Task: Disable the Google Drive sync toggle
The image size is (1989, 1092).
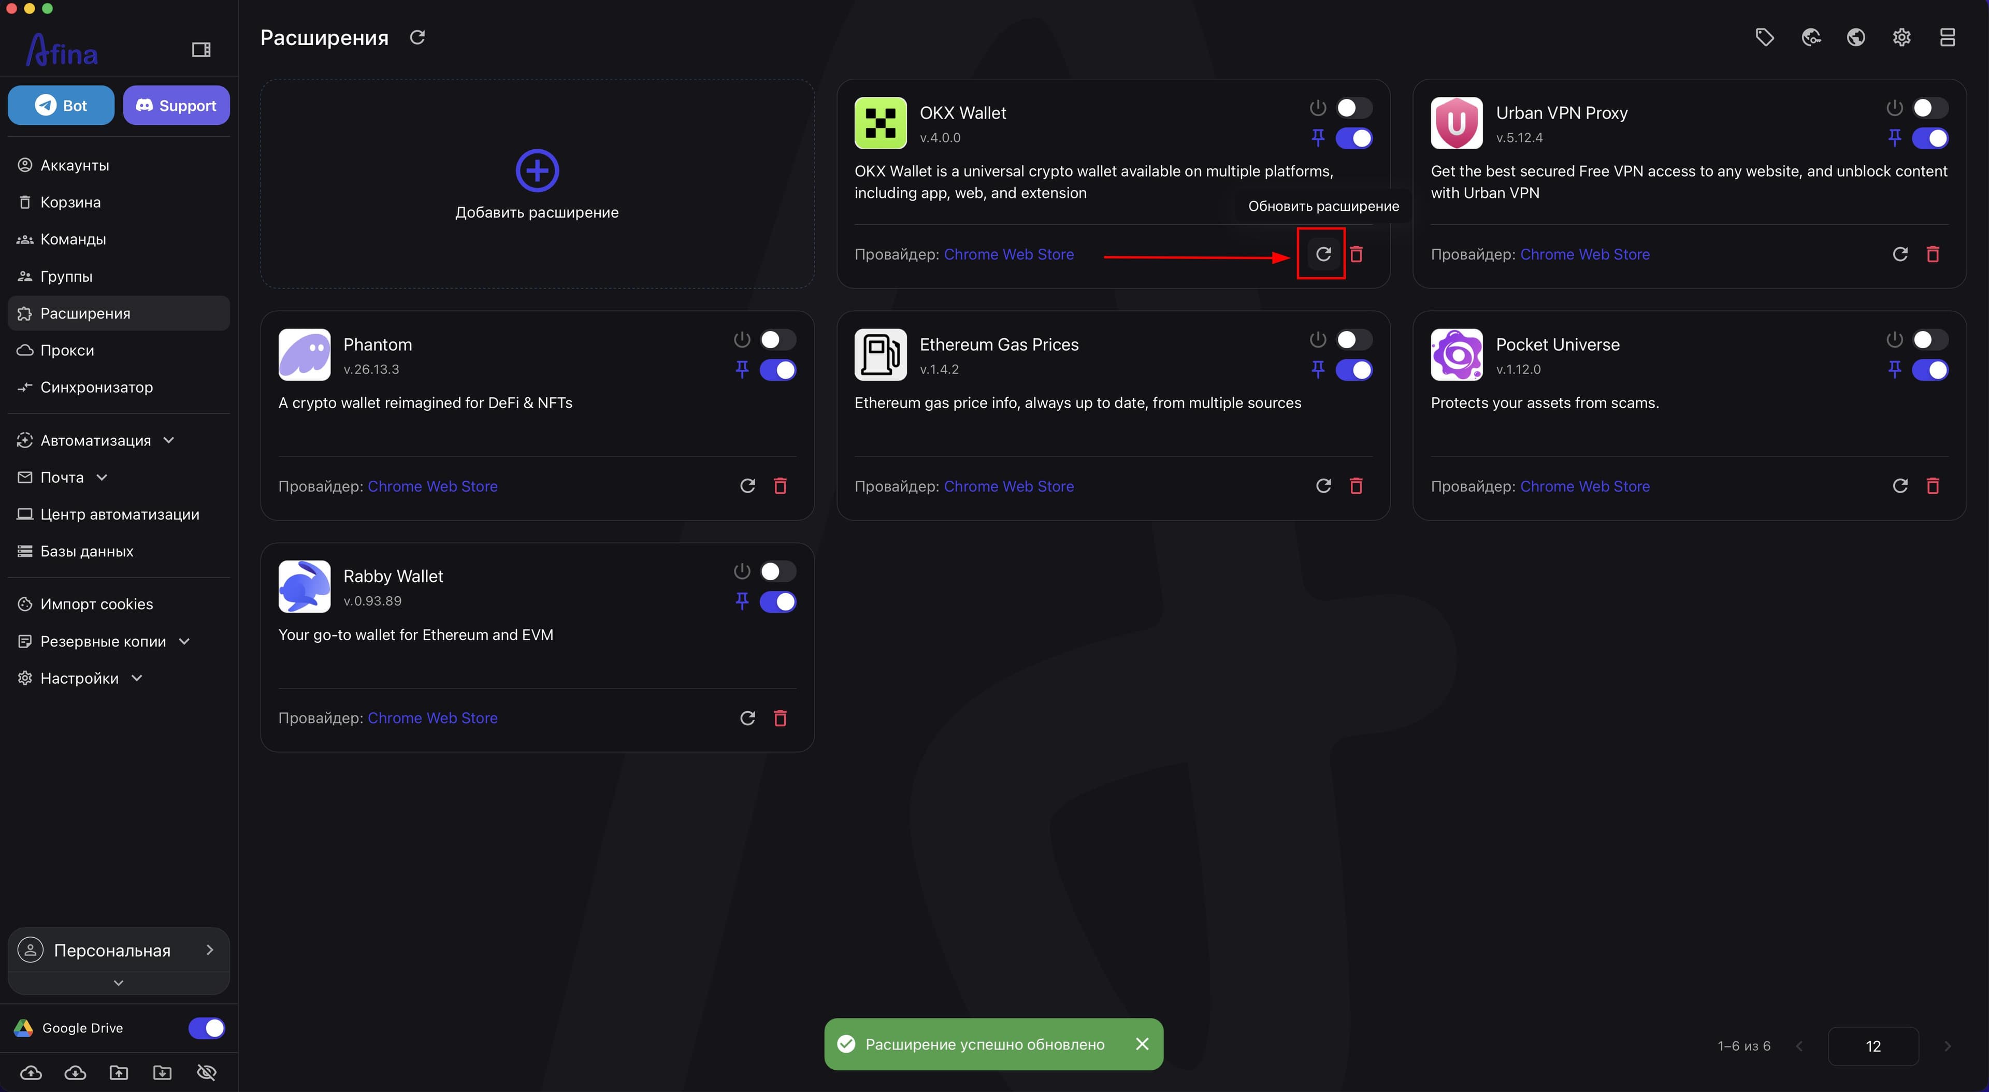Action: (x=206, y=1028)
